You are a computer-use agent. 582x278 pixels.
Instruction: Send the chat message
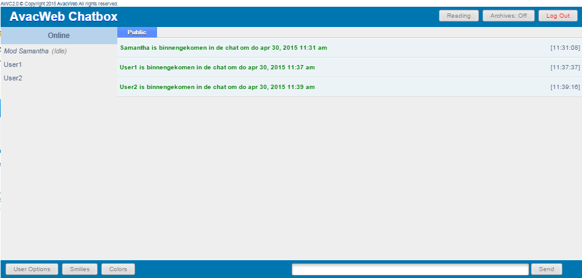coord(546,269)
